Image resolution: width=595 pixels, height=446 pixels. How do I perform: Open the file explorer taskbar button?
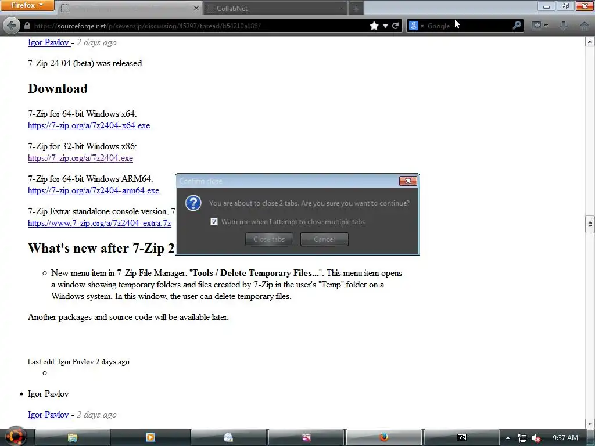coord(73,438)
